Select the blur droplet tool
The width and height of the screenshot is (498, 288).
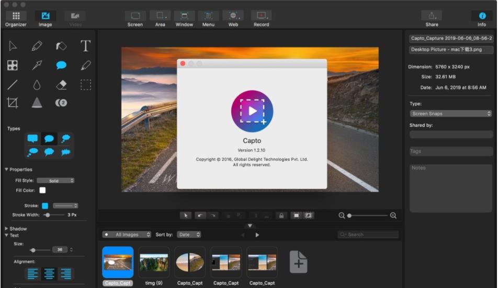click(37, 85)
